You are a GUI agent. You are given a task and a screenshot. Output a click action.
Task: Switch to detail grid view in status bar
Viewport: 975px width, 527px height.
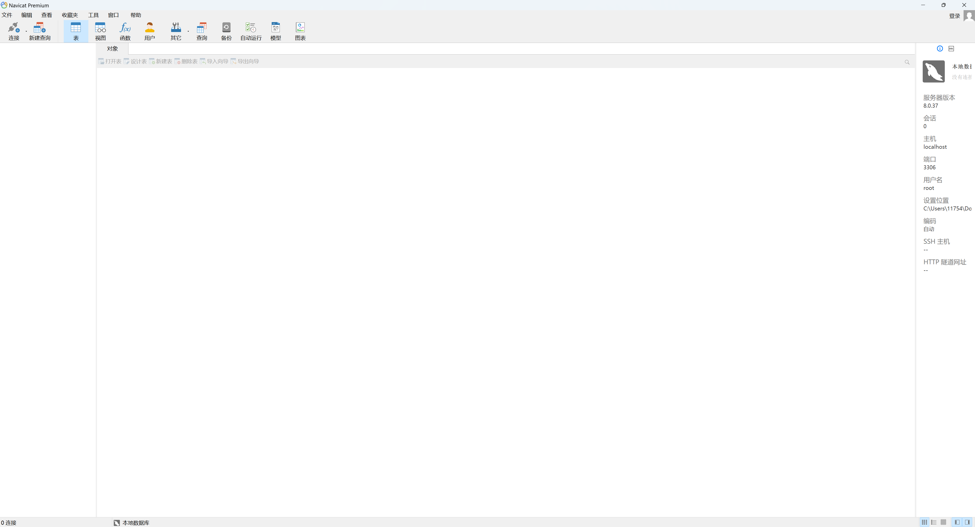click(943, 522)
